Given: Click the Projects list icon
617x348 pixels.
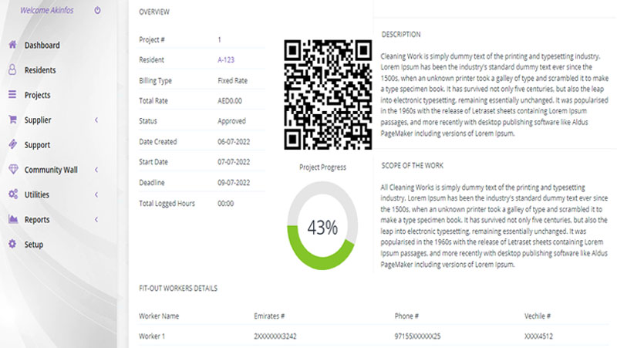Looking at the screenshot, I should coord(12,95).
